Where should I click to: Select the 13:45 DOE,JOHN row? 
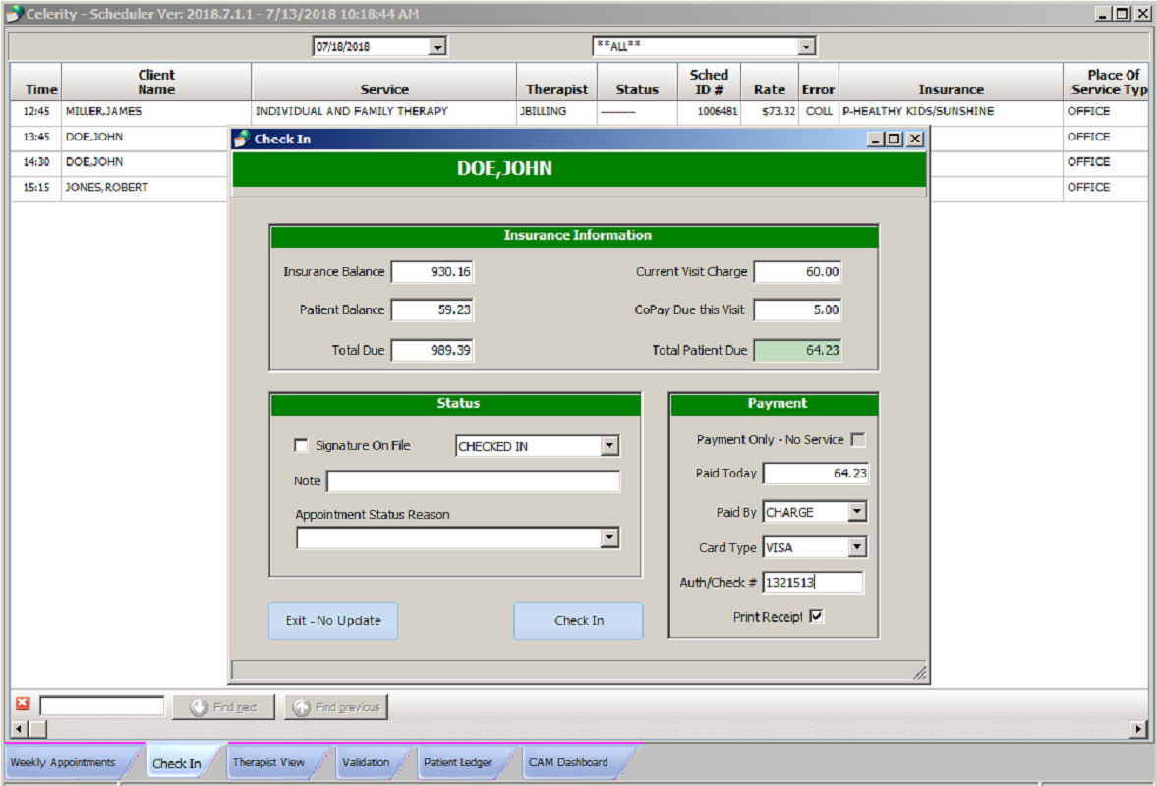pos(120,138)
